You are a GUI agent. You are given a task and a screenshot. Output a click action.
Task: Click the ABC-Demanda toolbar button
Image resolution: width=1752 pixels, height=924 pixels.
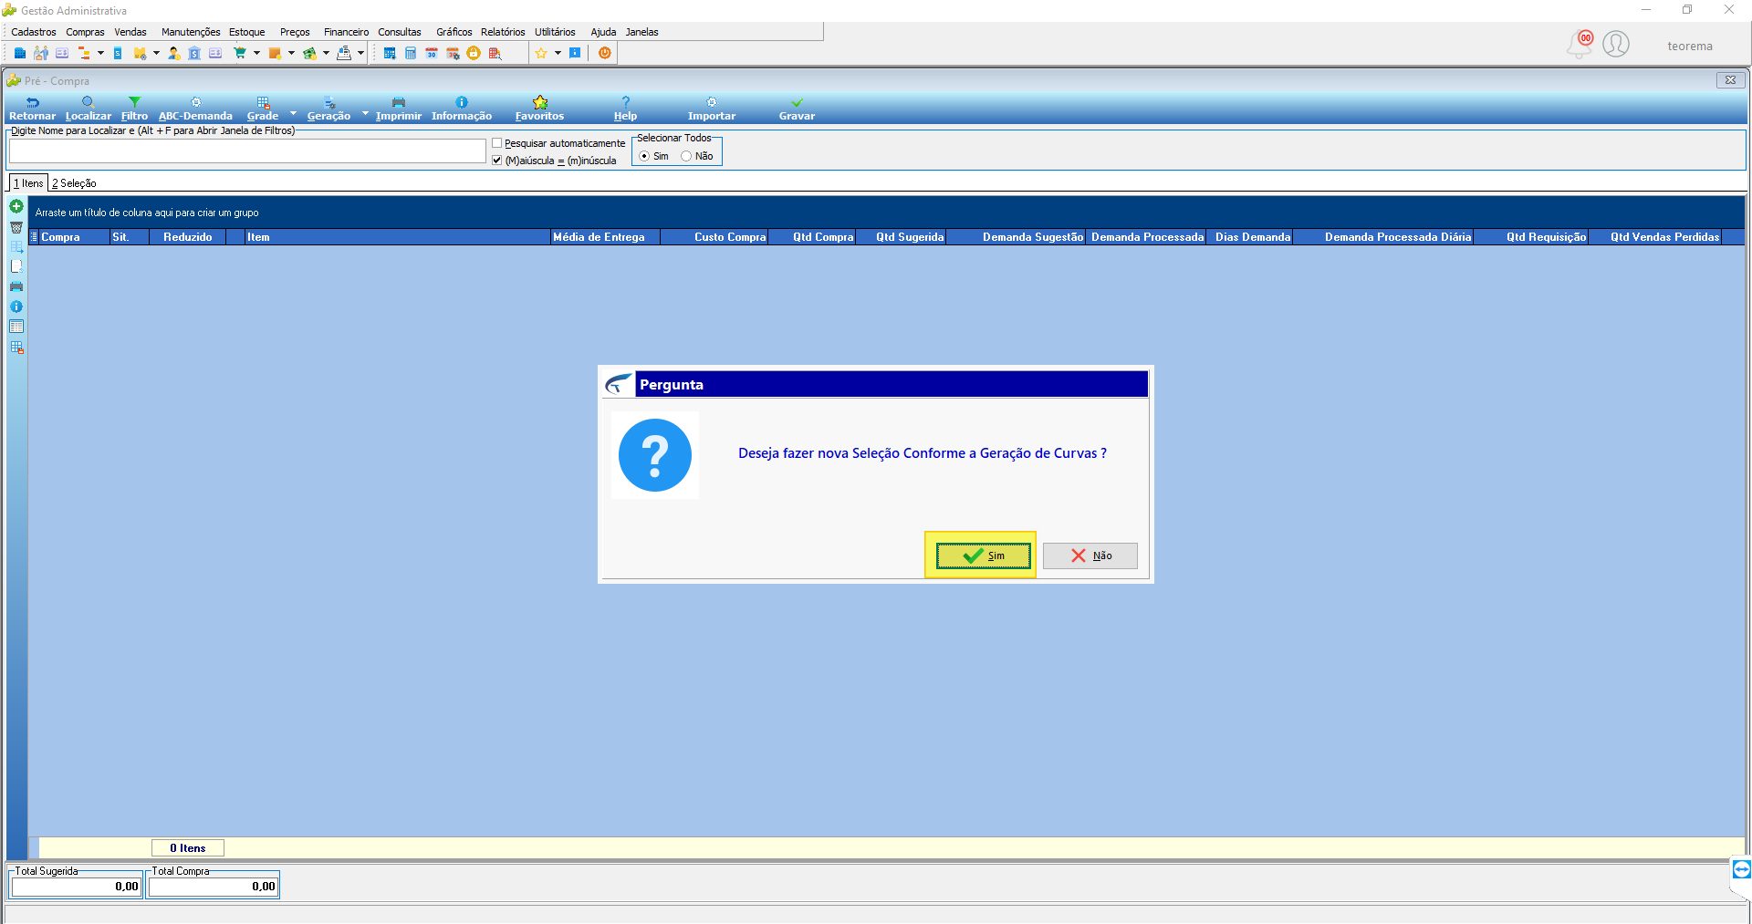pos(195,109)
